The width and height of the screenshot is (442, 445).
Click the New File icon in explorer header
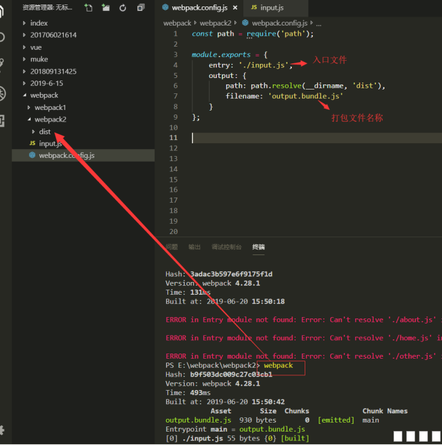88,8
